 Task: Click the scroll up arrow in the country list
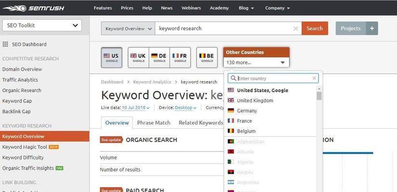319,89
